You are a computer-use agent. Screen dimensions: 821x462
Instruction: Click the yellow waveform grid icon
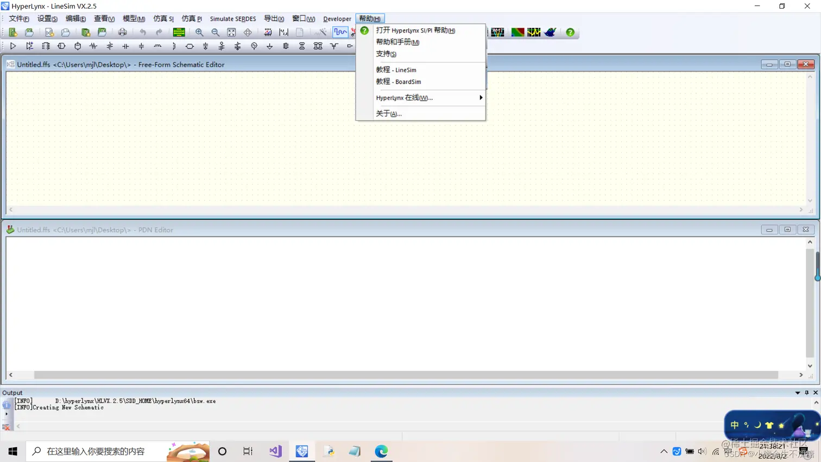[x=534, y=33]
